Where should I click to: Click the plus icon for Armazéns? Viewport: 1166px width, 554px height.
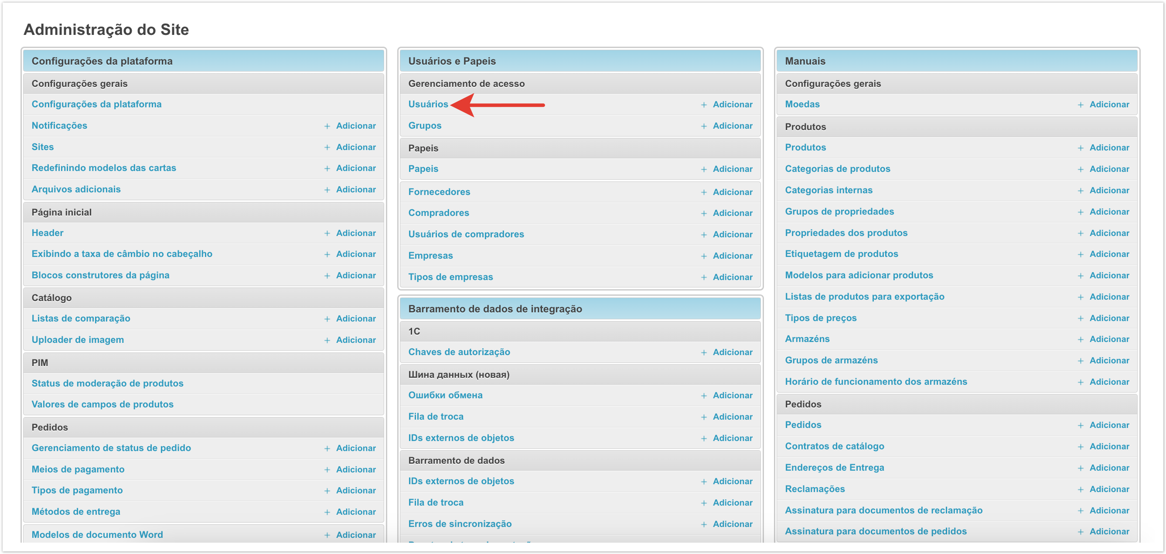1080,340
